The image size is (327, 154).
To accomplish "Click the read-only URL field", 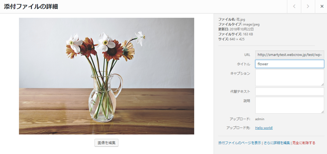I will click(x=290, y=55).
